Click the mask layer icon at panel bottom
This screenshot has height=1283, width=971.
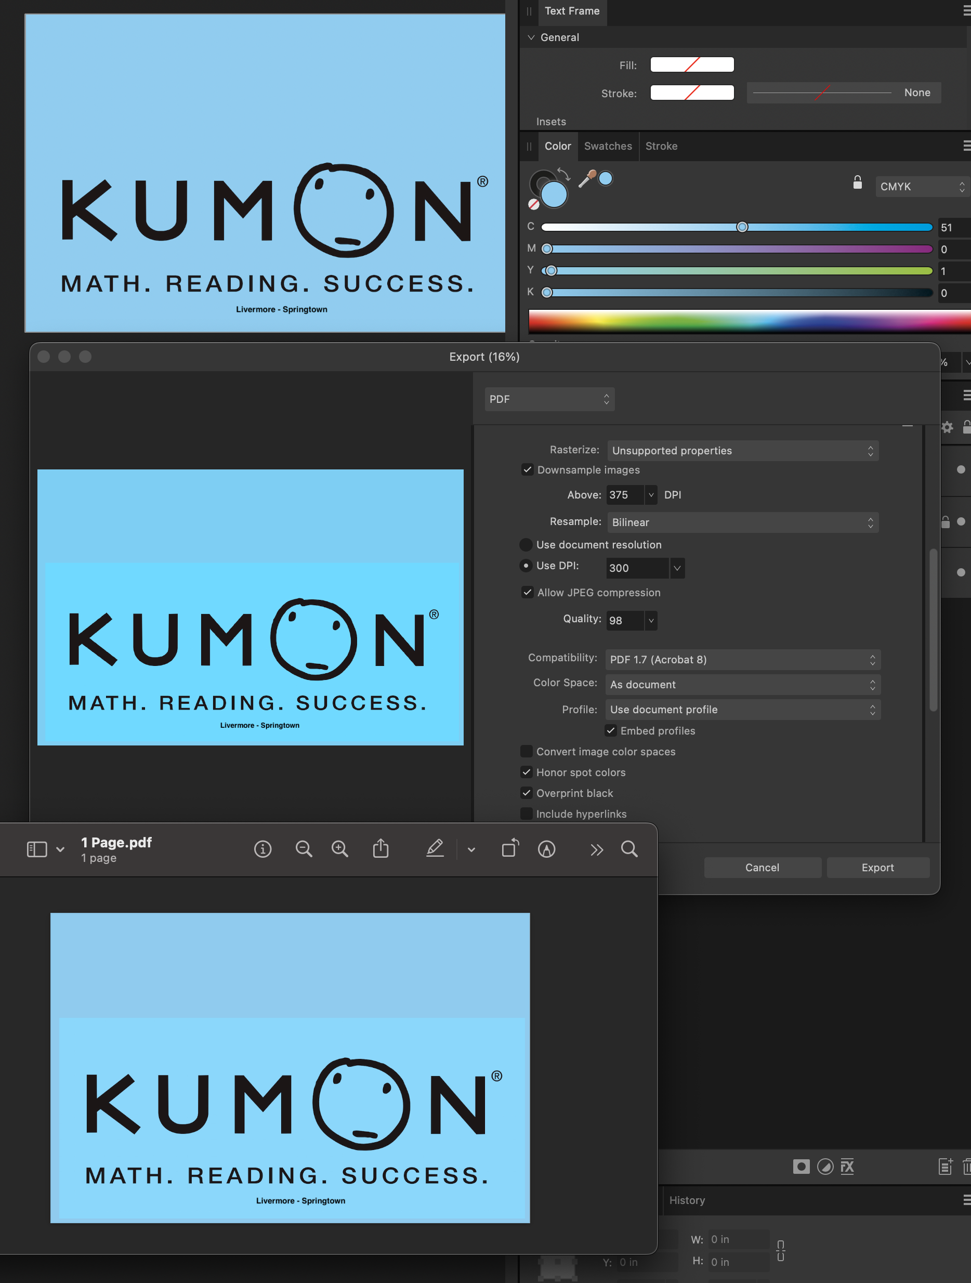pos(801,1167)
